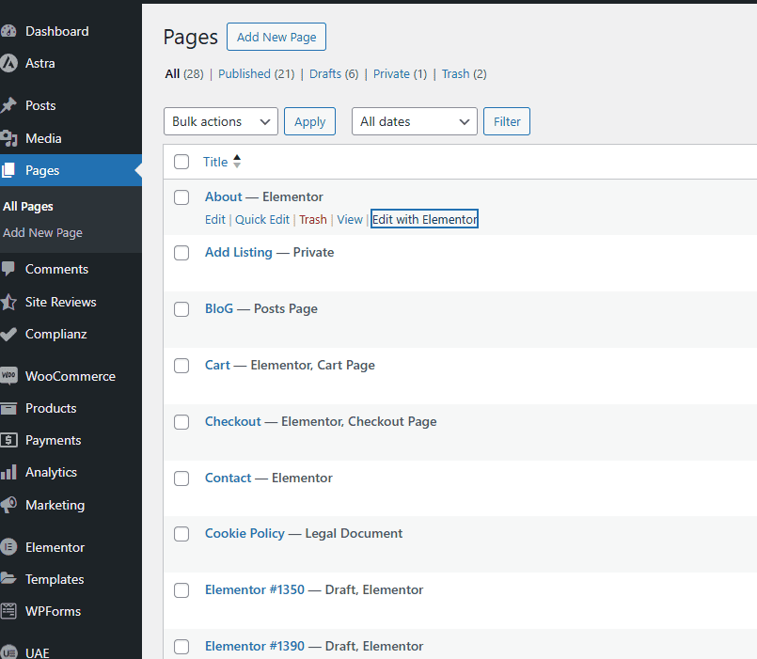Click the Site Reviews star icon
Image resolution: width=757 pixels, height=659 pixels.
pyautogui.click(x=9, y=302)
